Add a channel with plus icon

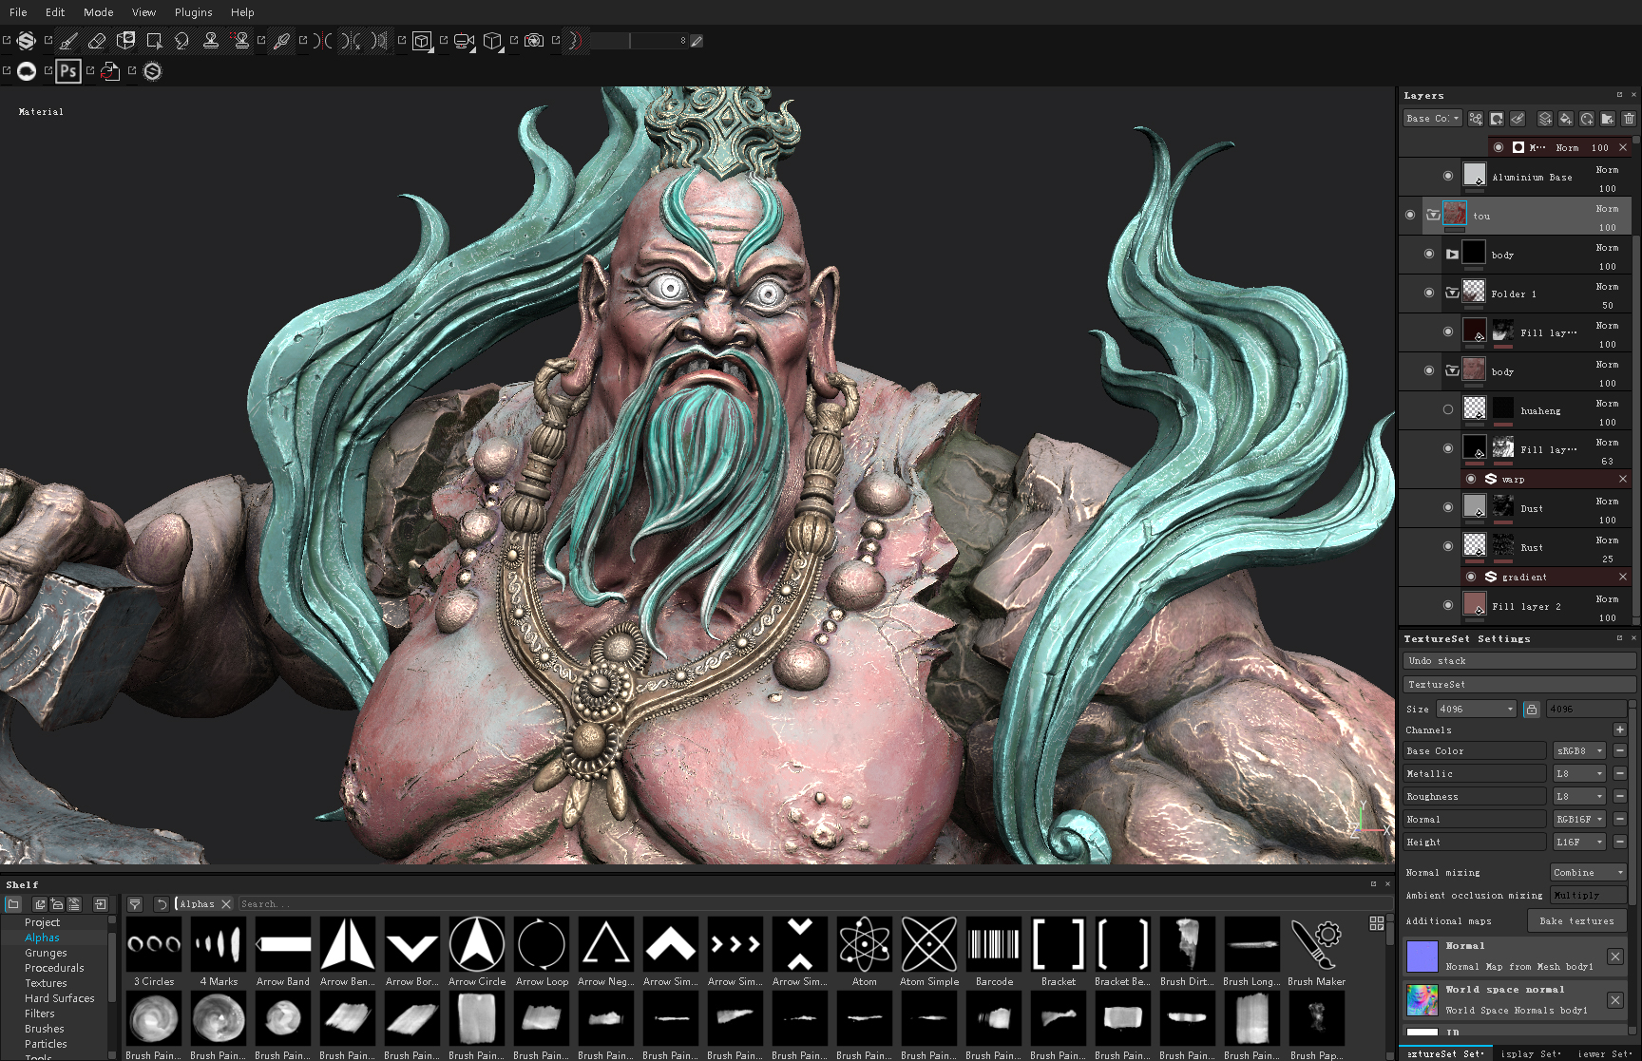point(1620,729)
